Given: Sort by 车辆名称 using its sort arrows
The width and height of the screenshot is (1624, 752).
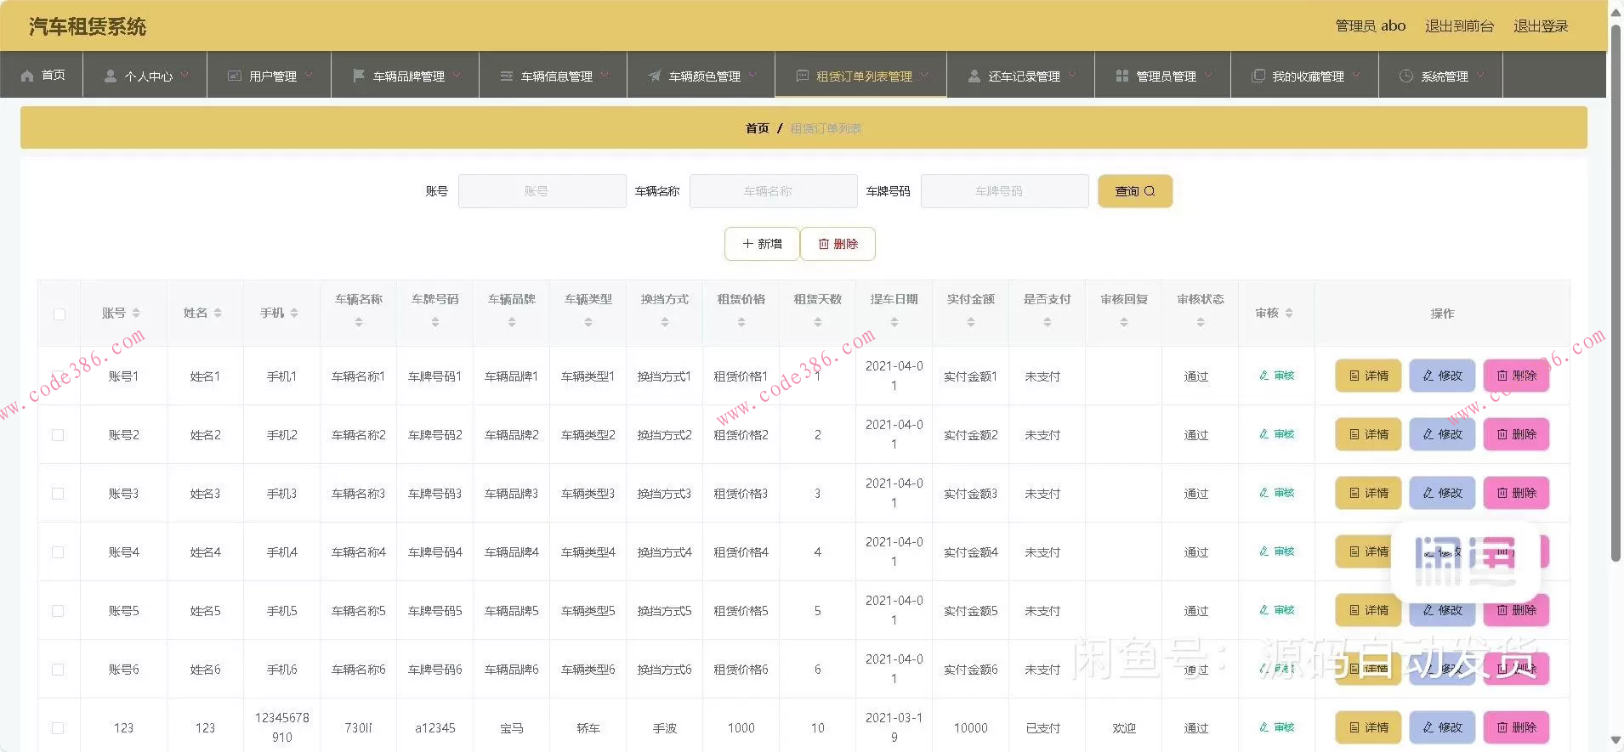Looking at the screenshot, I should click(359, 322).
